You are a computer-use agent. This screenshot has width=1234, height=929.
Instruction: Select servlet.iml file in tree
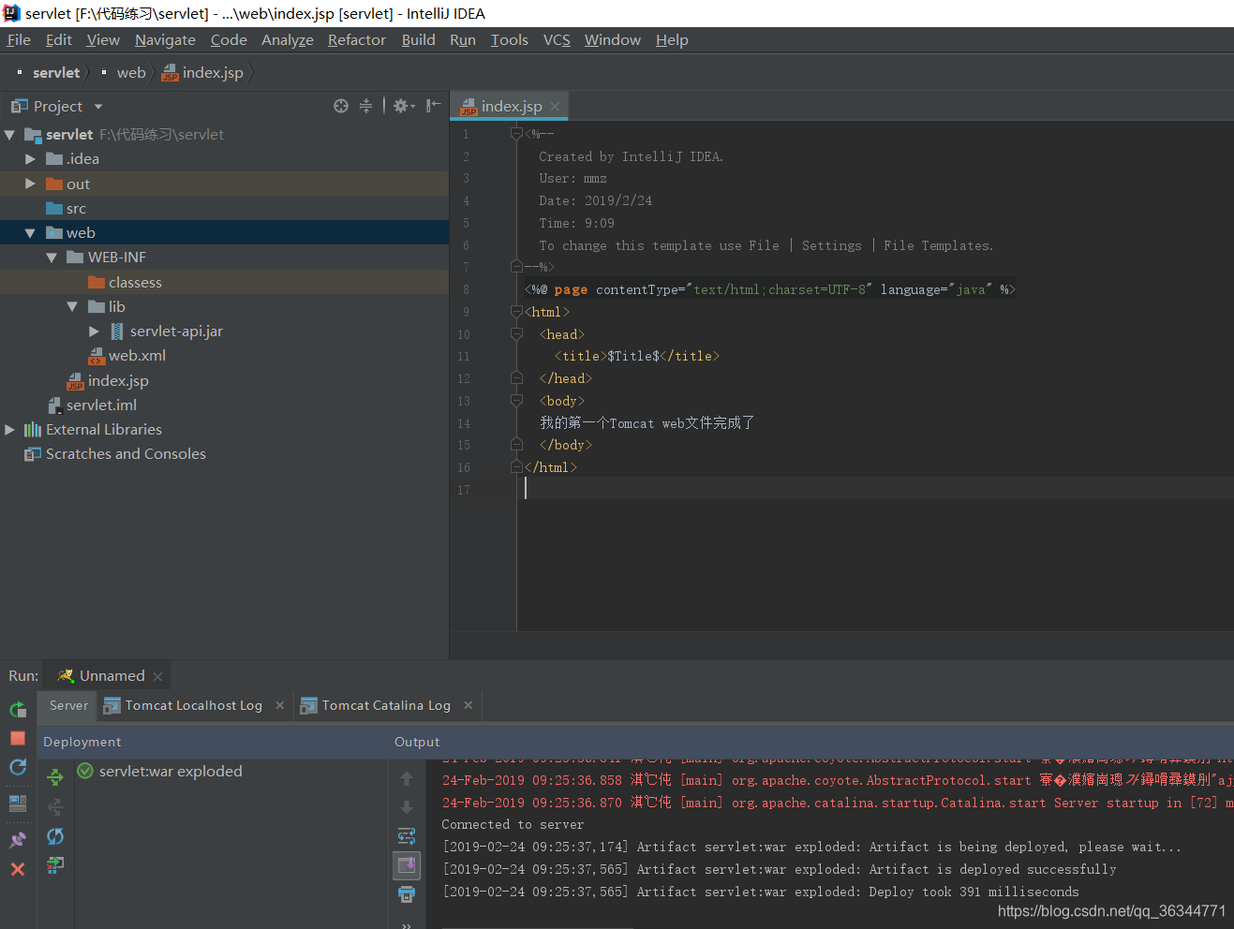click(x=101, y=405)
